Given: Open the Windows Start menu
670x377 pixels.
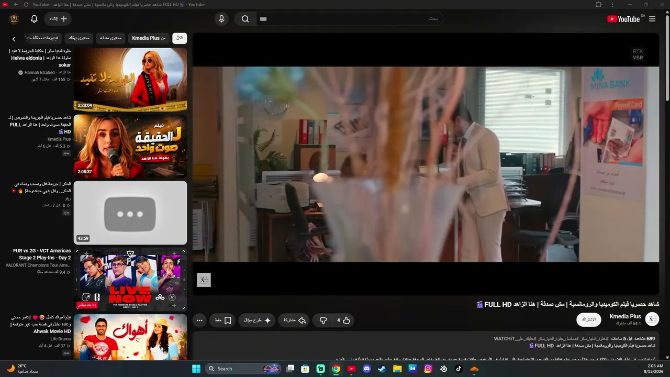Looking at the screenshot, I should click(196, 369).
